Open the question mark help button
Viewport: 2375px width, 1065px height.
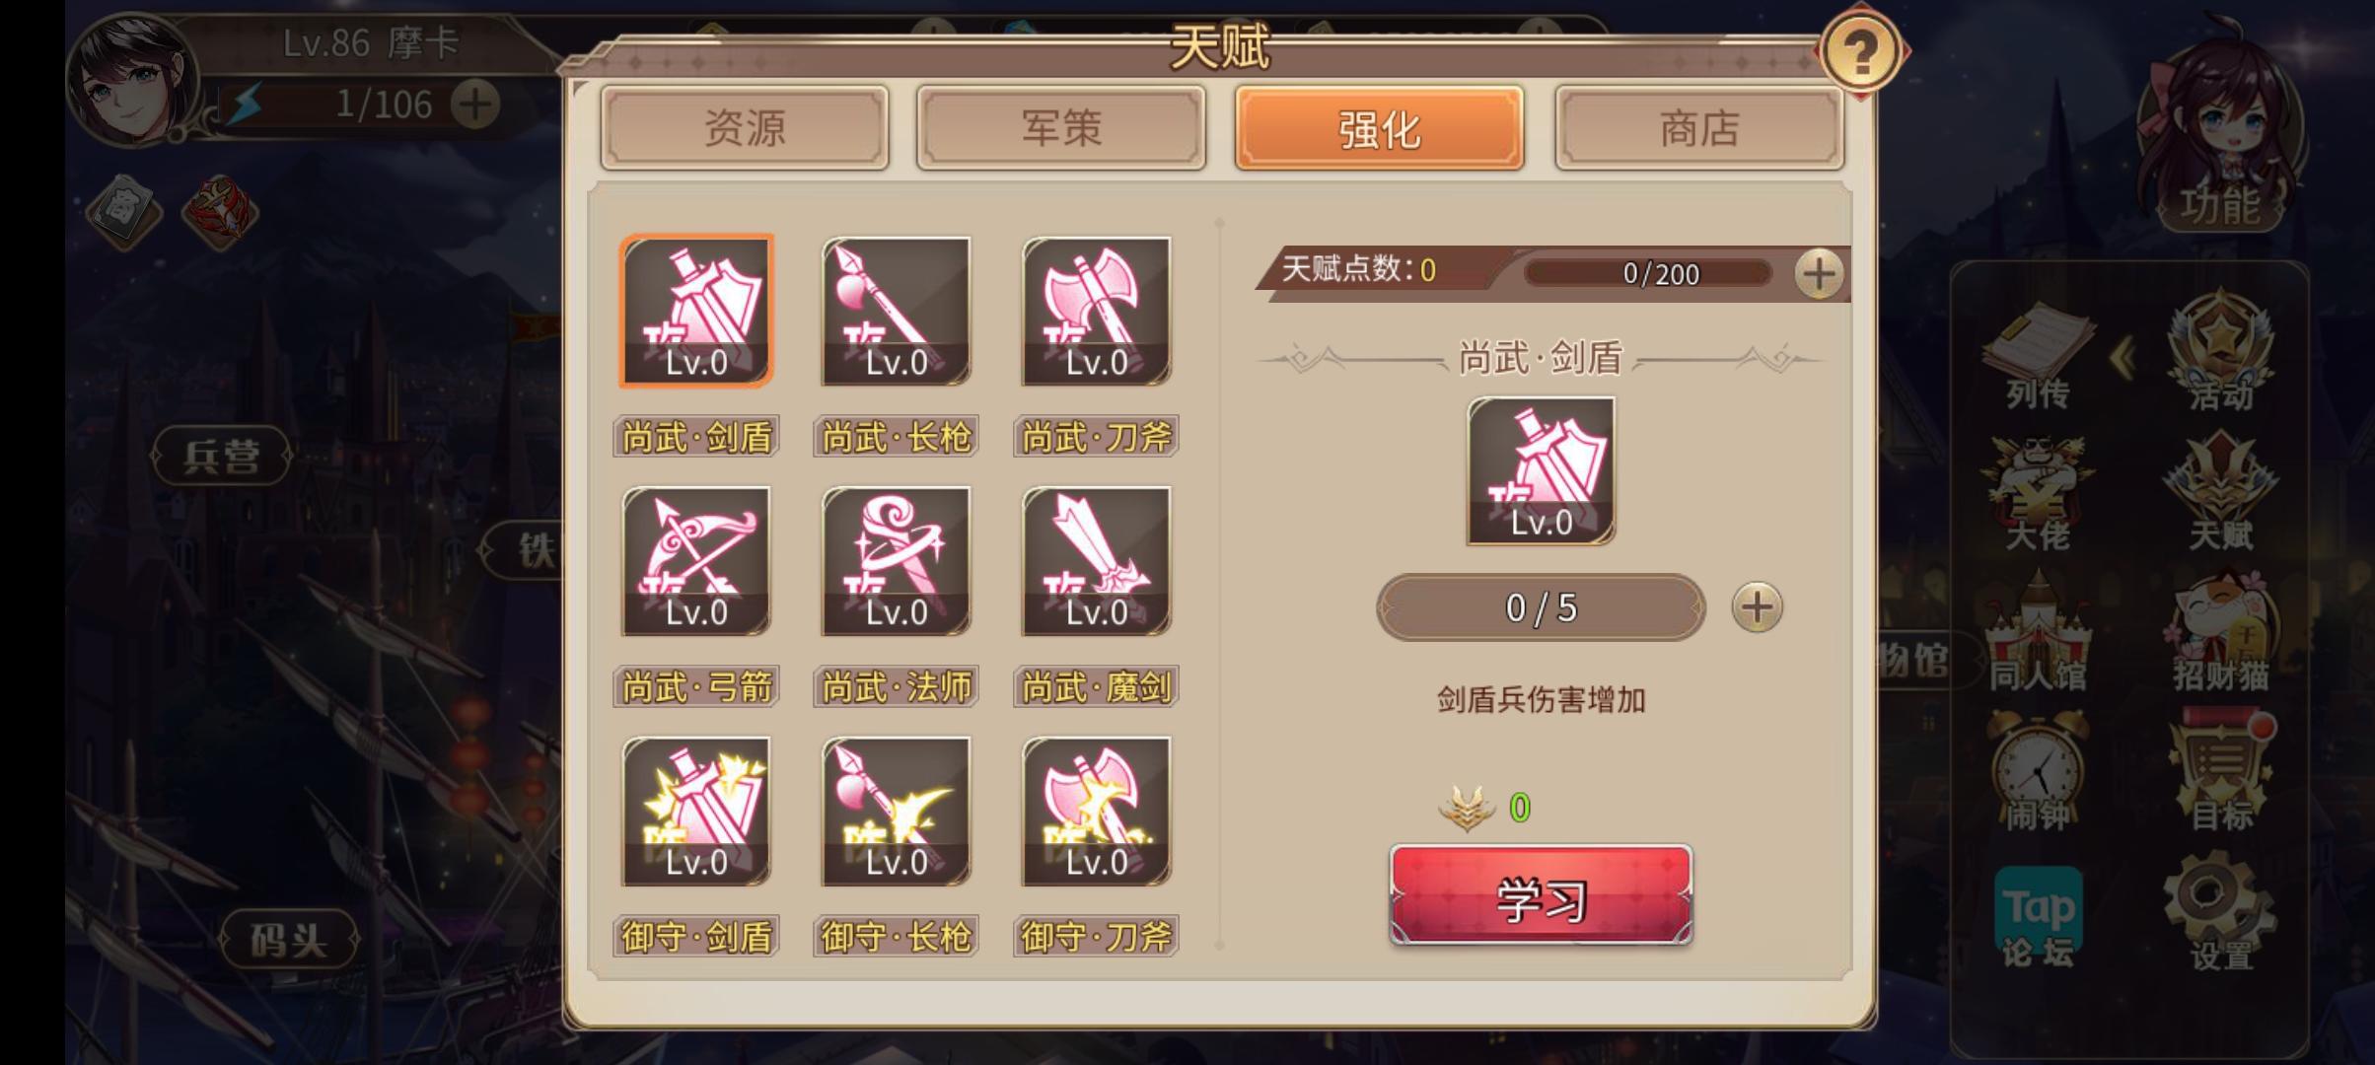(1860, 54)
